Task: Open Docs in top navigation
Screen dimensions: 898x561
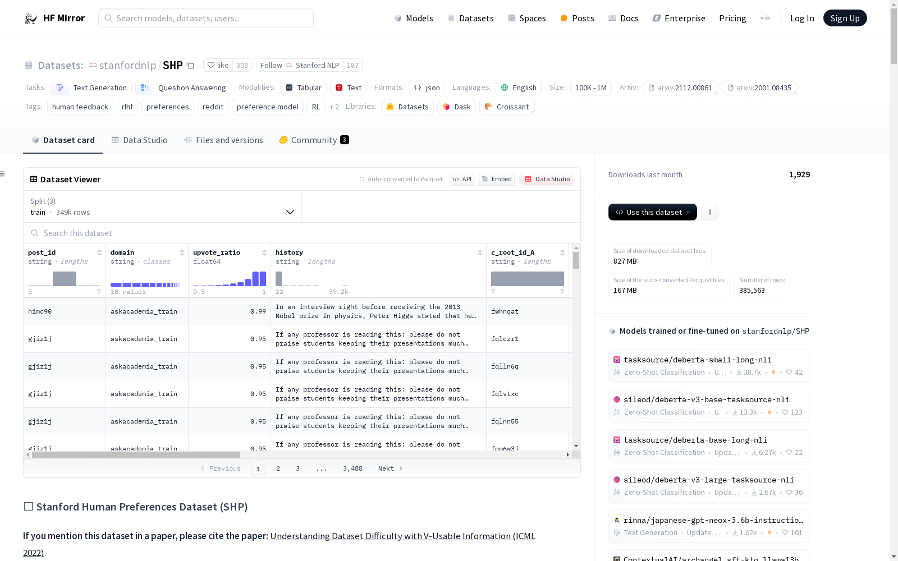Action: coord(624,18)
